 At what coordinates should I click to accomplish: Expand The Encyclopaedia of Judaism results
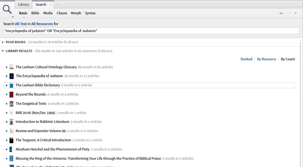7,76
